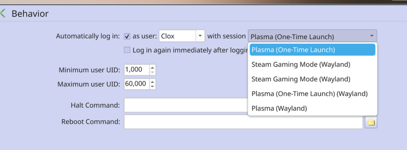The height and width of the screenshot is (150, 407).
Task: Collapse the 'with session' dropdown arrow
Action: 371,36
